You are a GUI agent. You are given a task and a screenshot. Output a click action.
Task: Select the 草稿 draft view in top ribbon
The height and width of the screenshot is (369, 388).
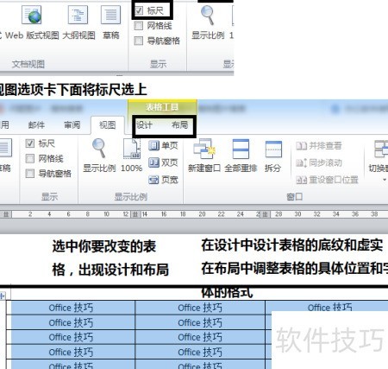click(x=110, y=16)
